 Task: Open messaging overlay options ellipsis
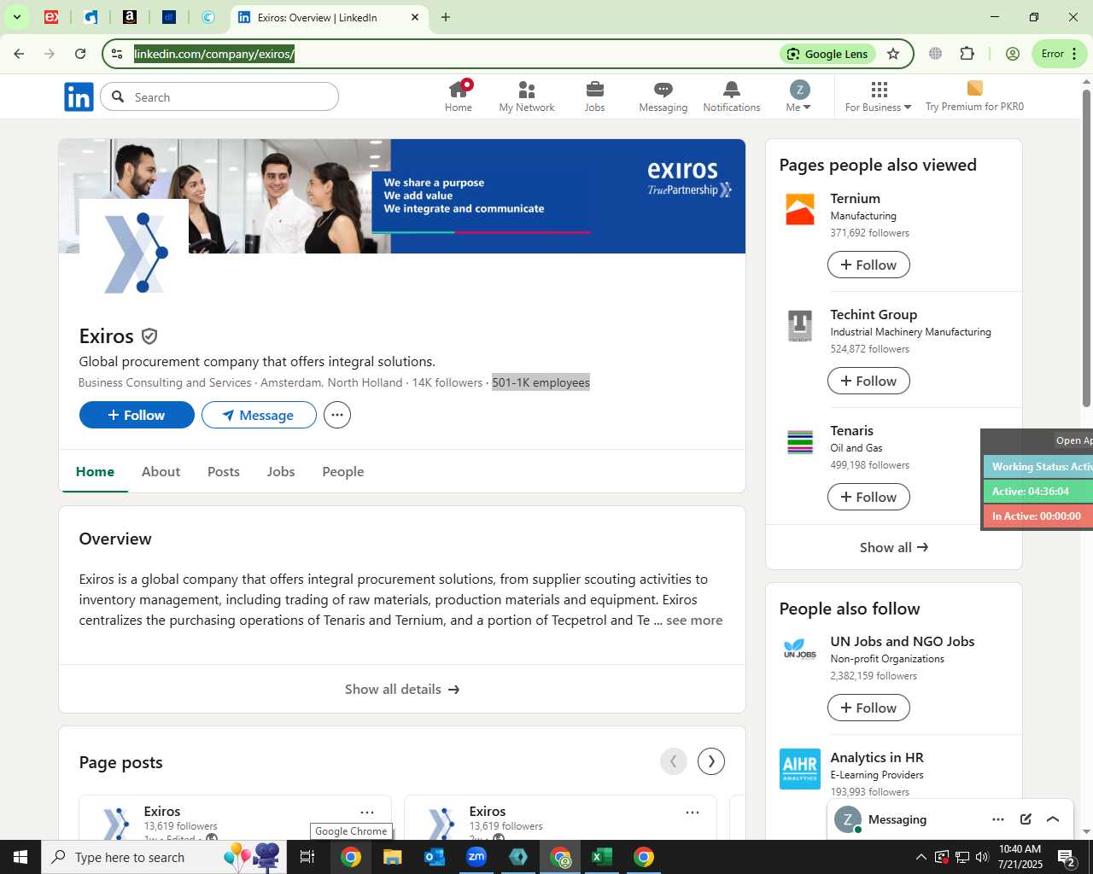[998, 819]
